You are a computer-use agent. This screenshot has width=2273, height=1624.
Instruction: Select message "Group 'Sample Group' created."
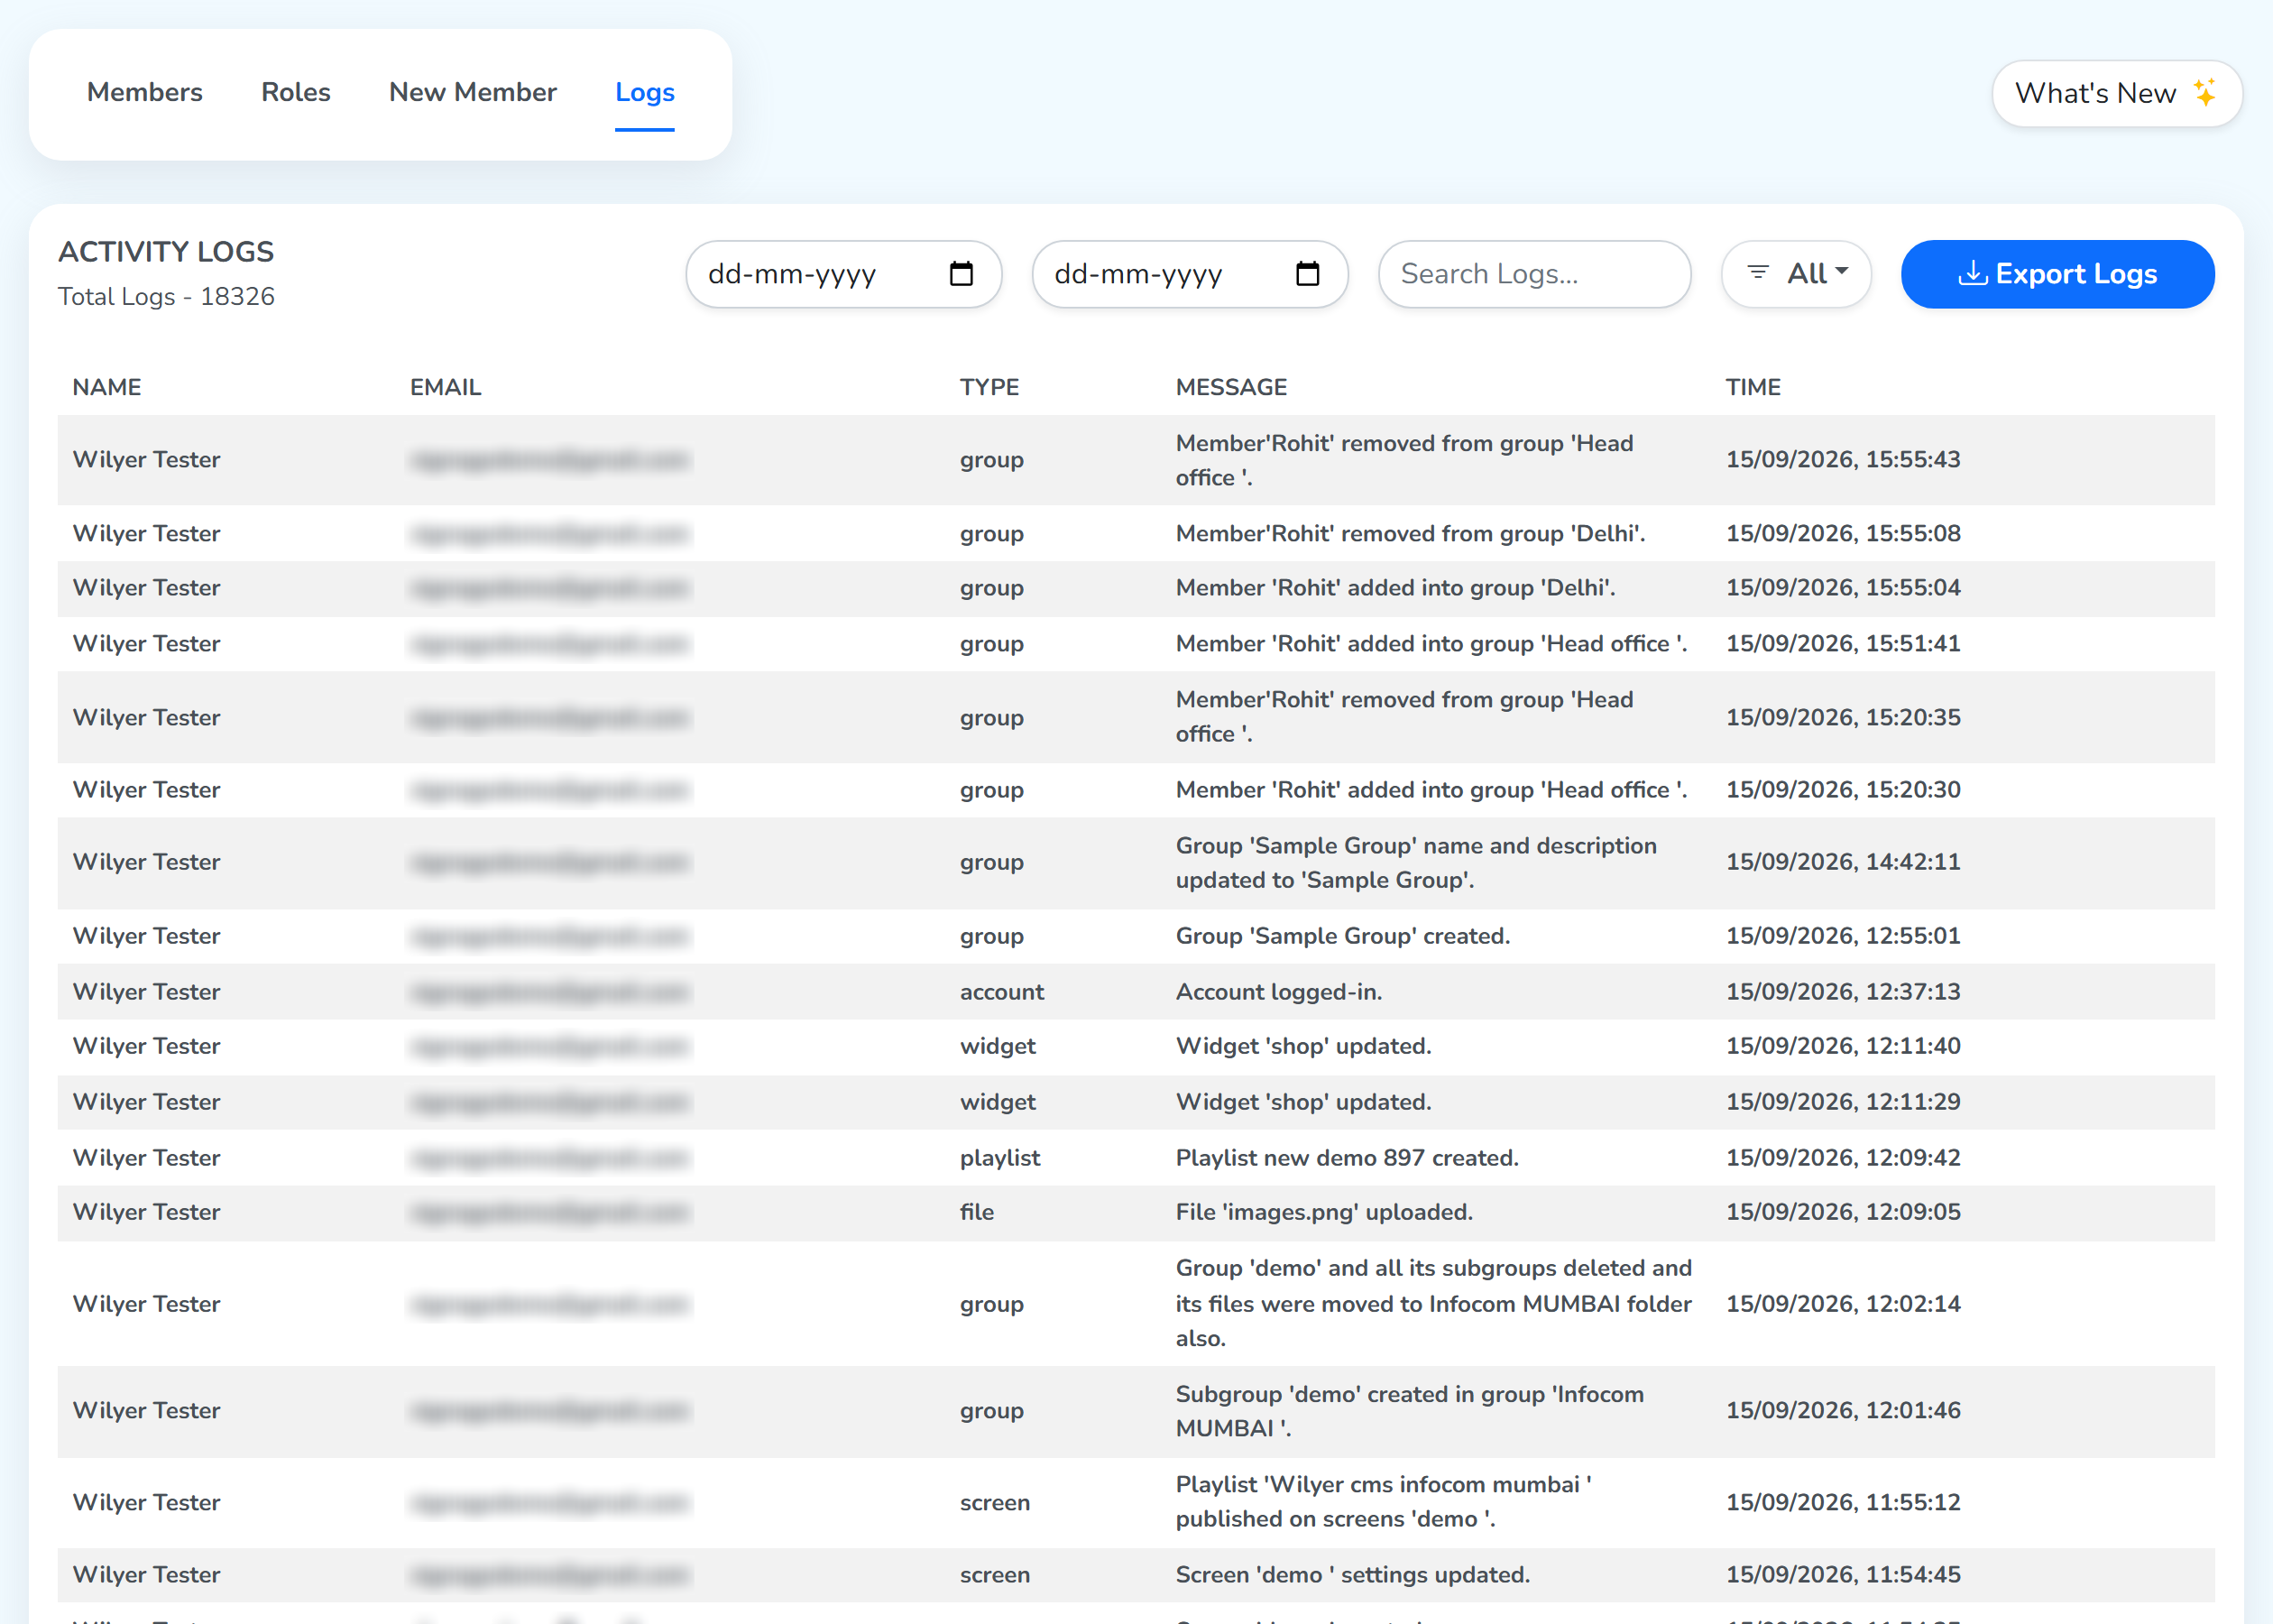click(x=1342, y=936)
